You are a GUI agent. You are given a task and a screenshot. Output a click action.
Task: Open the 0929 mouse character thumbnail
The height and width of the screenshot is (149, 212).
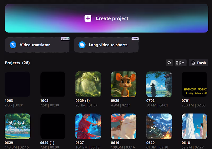pos(123,84)
